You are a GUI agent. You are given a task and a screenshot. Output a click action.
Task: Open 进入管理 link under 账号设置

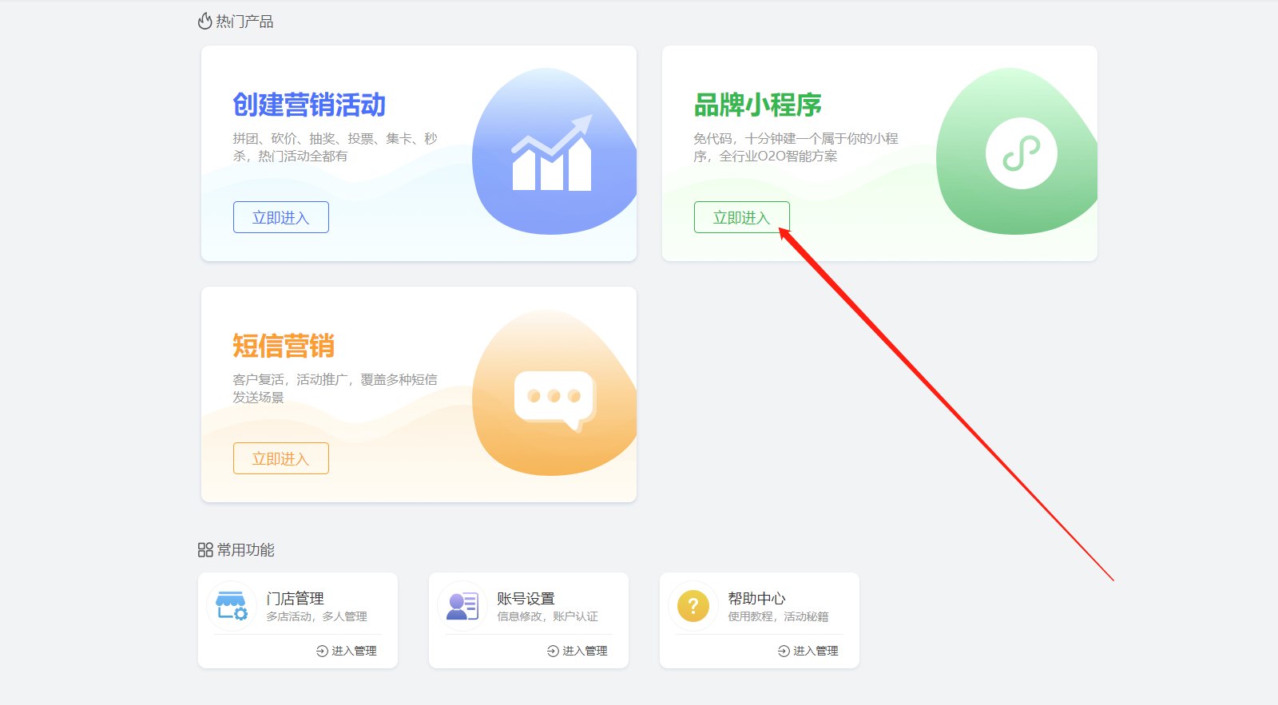pos(577,651)
